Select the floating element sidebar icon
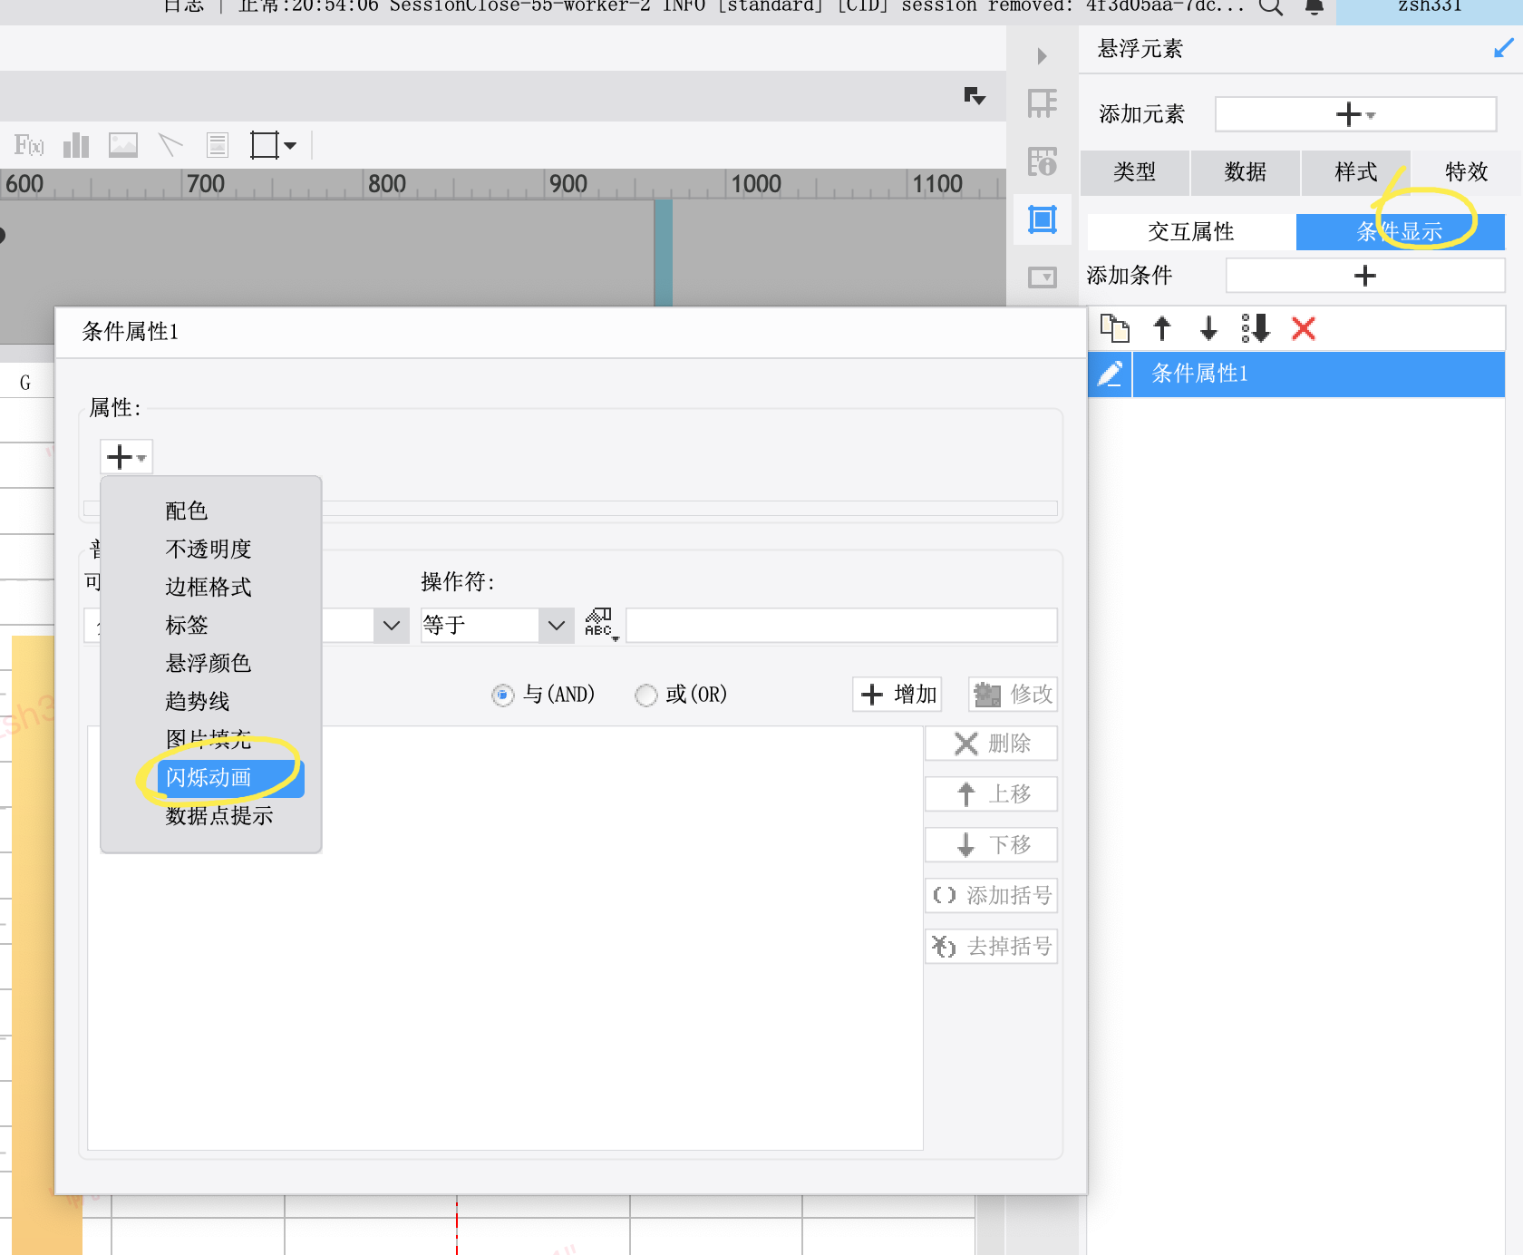The image size is (1523, 1255). tap(1043, 219)
